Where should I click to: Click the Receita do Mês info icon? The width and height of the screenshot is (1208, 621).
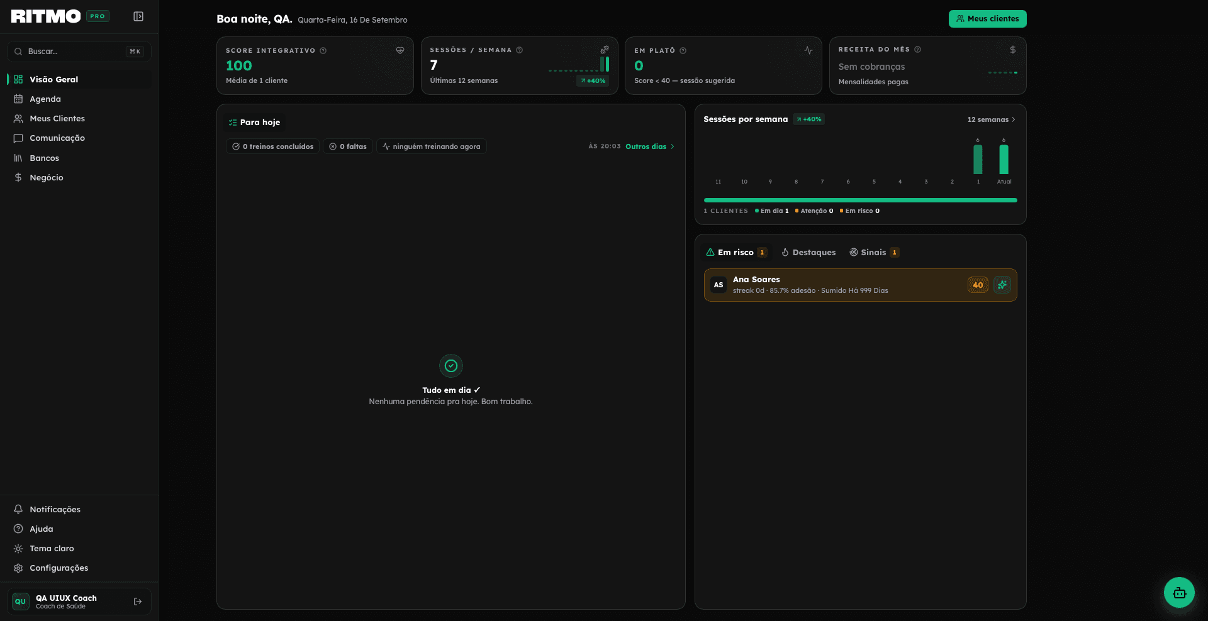[x=918, y=50]
